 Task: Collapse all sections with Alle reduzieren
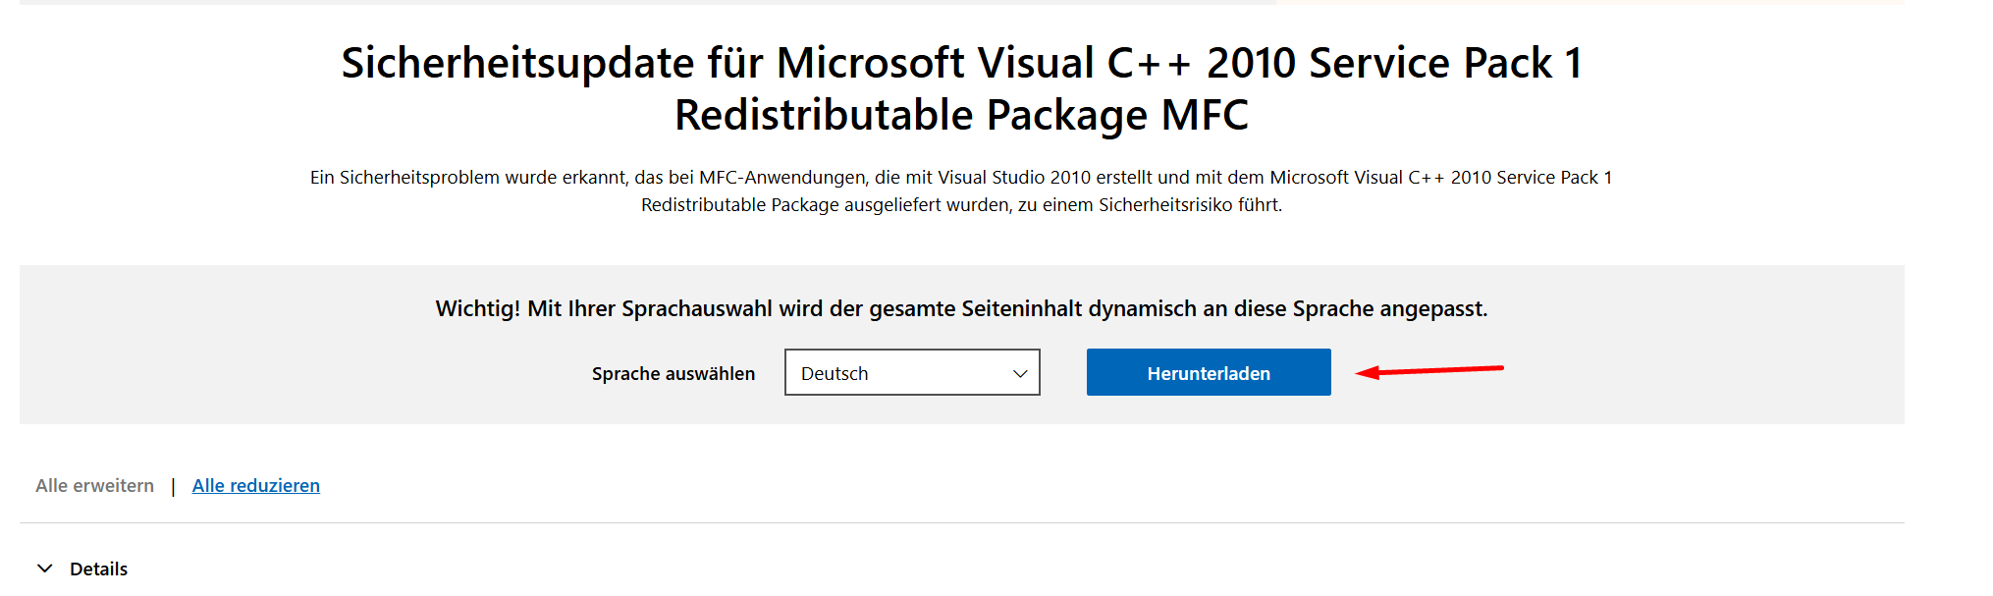click(255, 486)
